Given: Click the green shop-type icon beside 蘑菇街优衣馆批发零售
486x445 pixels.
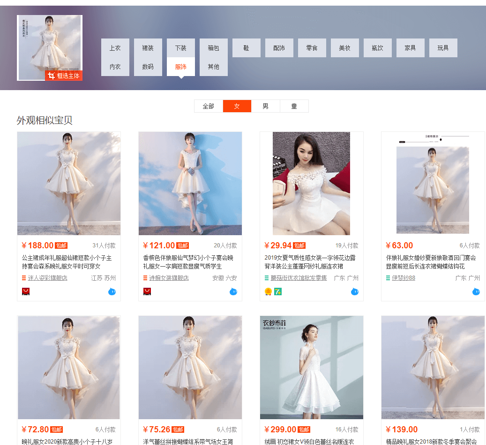Looking at the screenshot, I should point(267,278).
